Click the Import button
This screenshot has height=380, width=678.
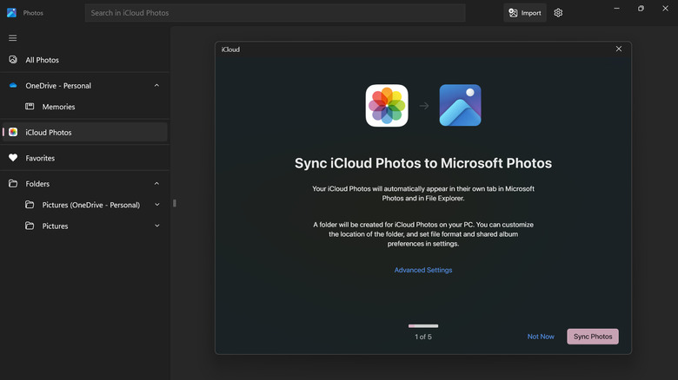[525, 13]
